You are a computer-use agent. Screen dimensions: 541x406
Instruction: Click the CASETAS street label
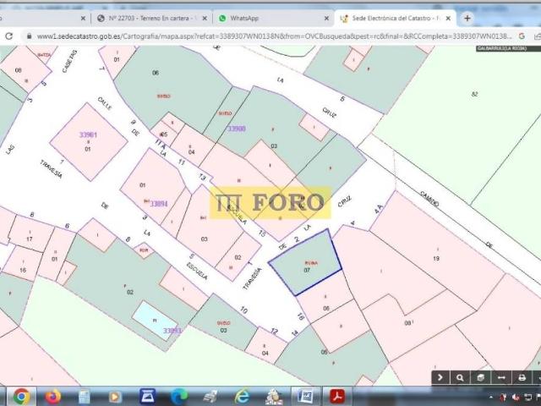click(69, 62)
